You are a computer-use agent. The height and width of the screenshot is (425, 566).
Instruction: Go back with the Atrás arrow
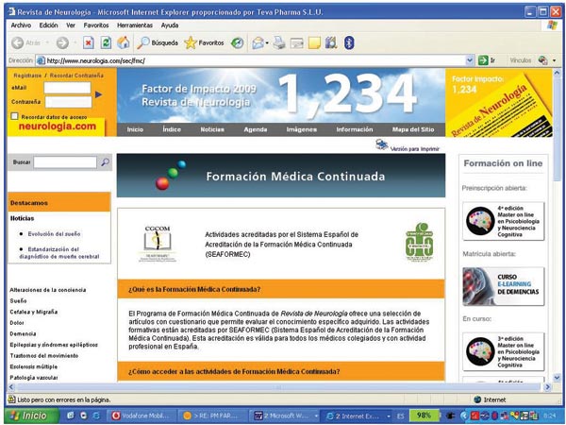point(17,43)
